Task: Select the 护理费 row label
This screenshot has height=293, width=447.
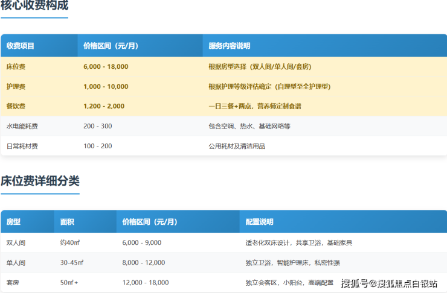Action: [x=16, y=87]
